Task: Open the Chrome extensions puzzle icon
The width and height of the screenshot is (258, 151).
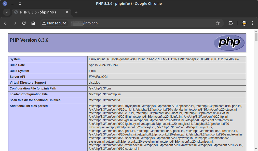Action: tap(230, 23)
